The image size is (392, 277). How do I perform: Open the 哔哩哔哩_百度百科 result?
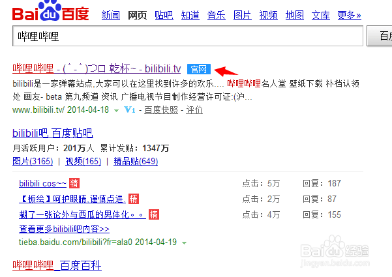(x=57, y=265)
